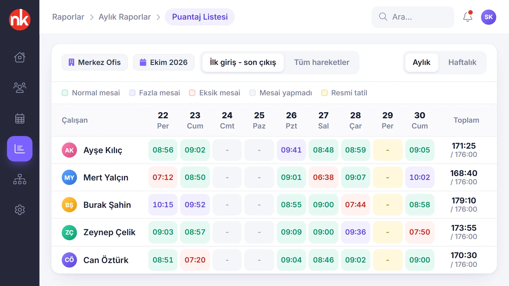Image resolution: width=509 pixels, height=286 pixels.
Task: Switch to Haftalık view tab
Action: coord(462,62)
